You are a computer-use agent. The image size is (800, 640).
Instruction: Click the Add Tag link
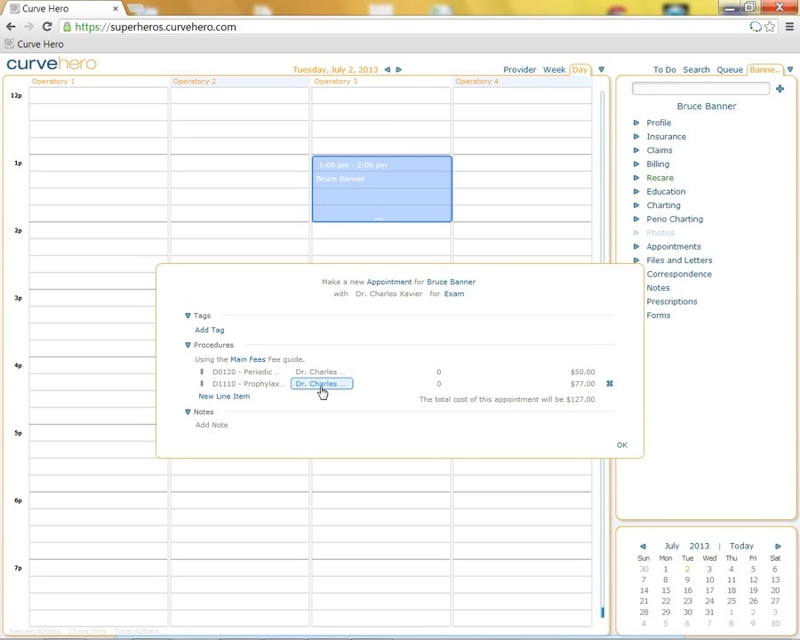click(210, 330)
